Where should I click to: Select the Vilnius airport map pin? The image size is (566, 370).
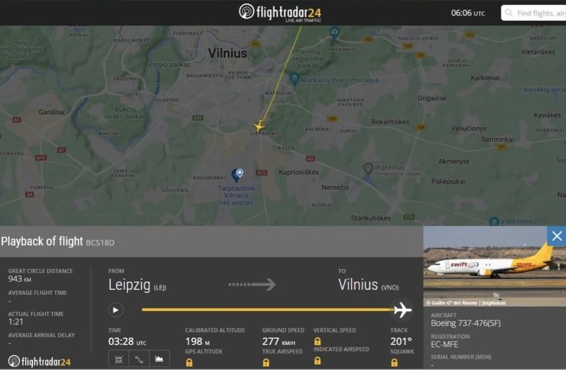click(x=237, y=175)
